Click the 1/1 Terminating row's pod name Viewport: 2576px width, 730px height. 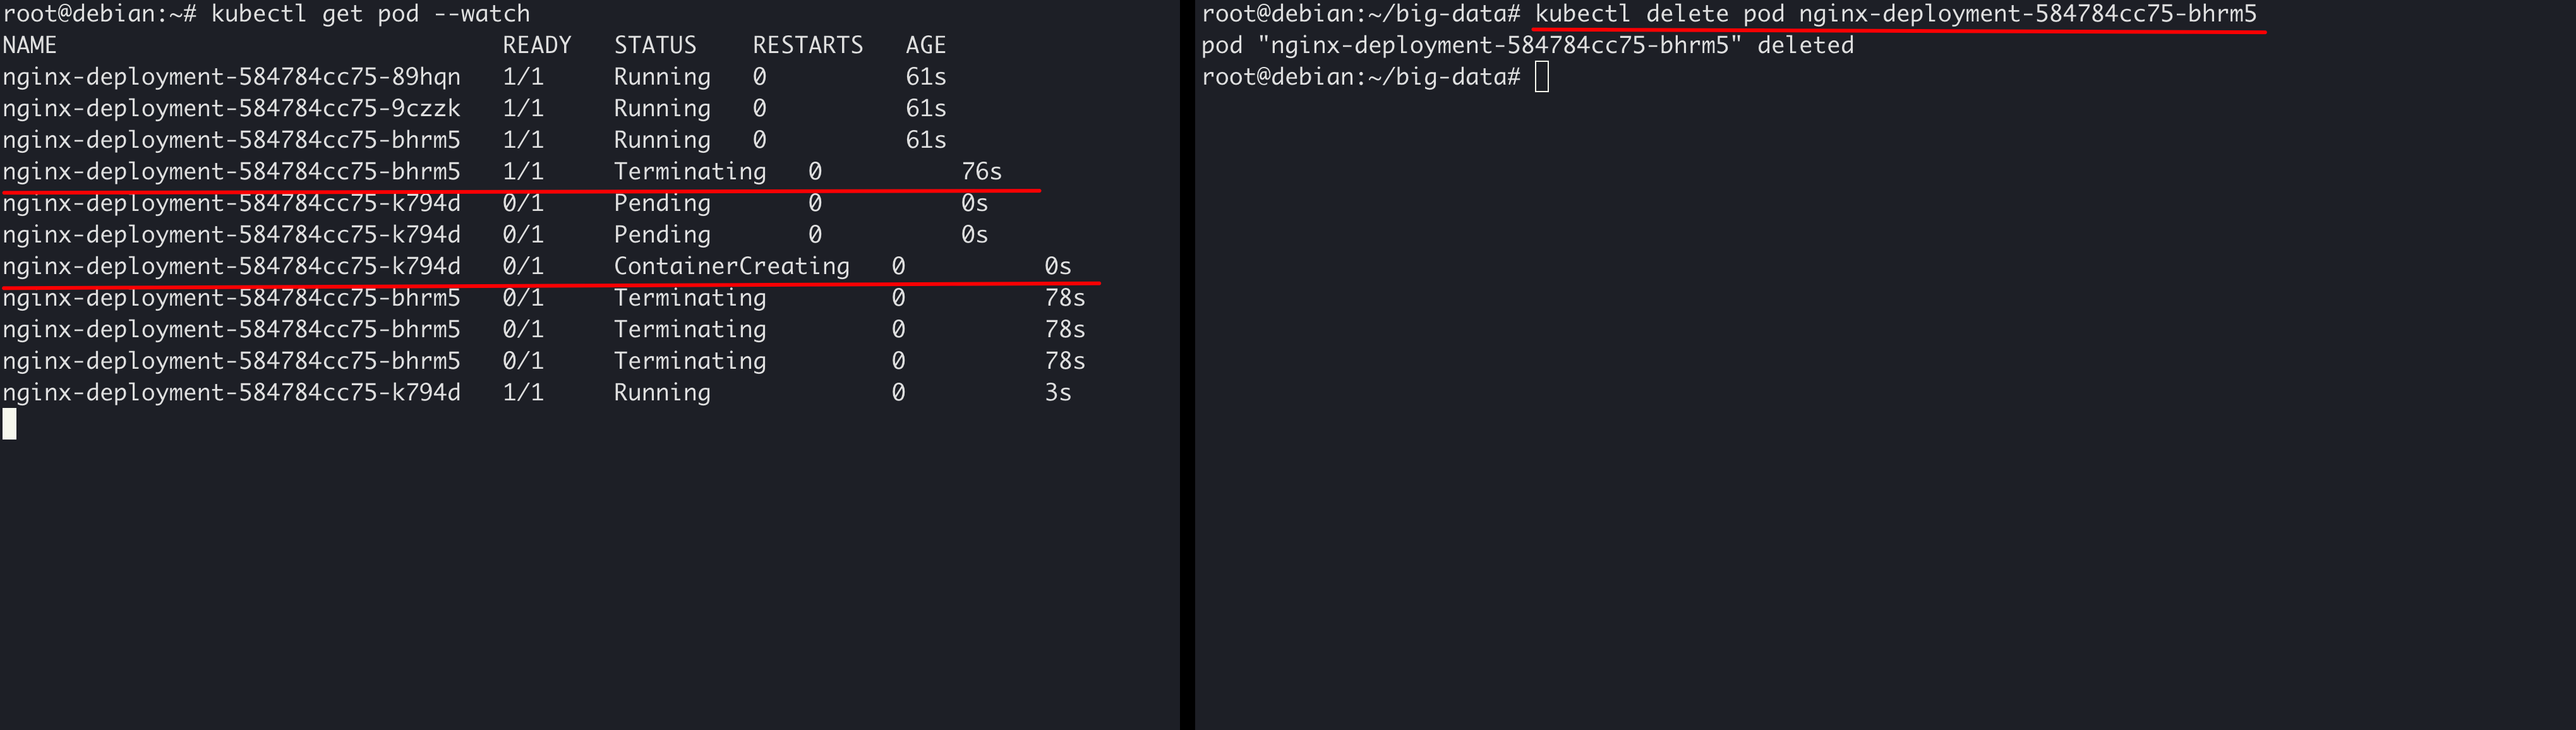(231, 171)
